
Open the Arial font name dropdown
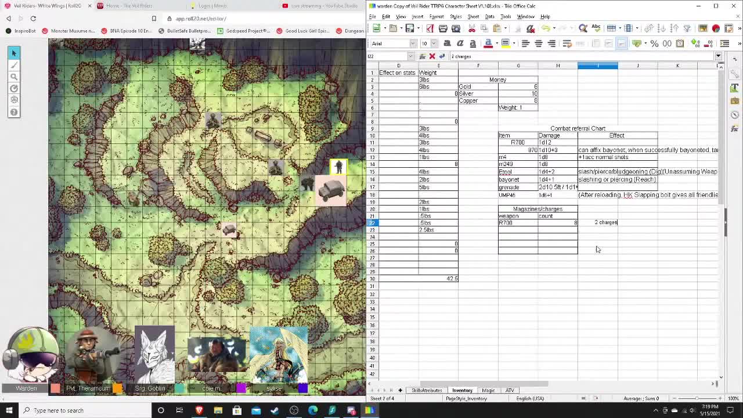413,43
